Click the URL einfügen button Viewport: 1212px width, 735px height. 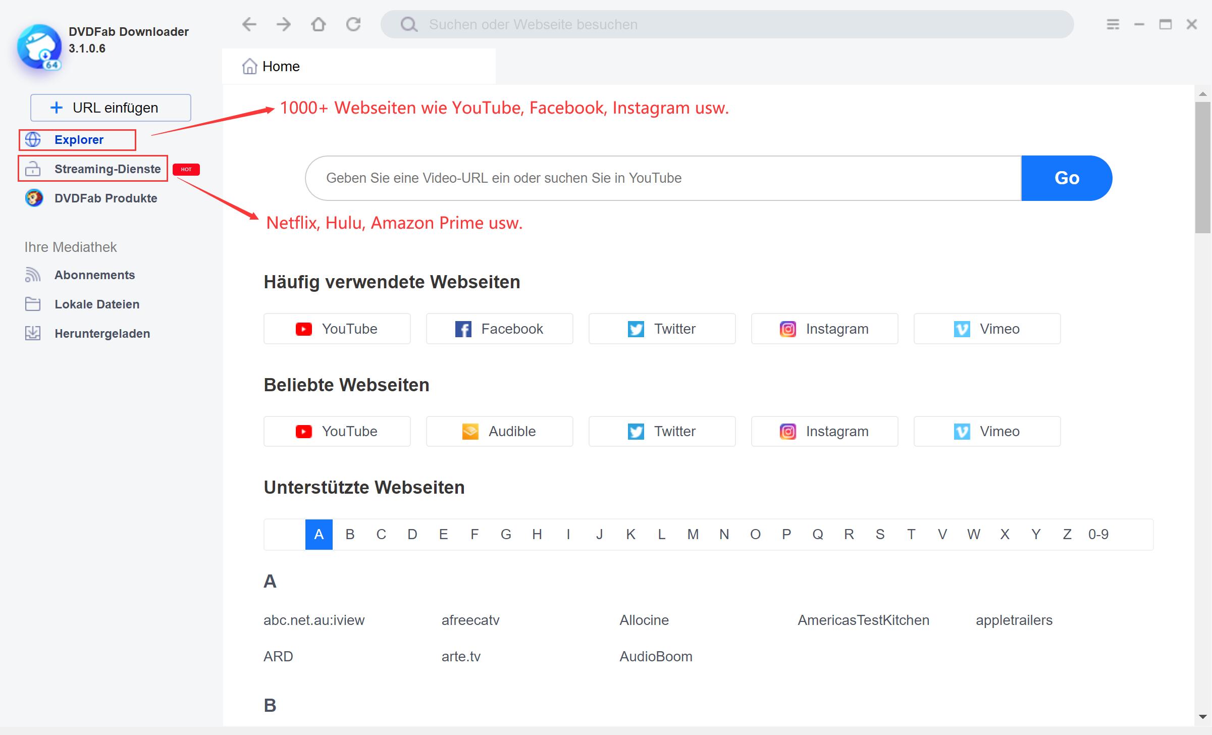pos(111,108)
